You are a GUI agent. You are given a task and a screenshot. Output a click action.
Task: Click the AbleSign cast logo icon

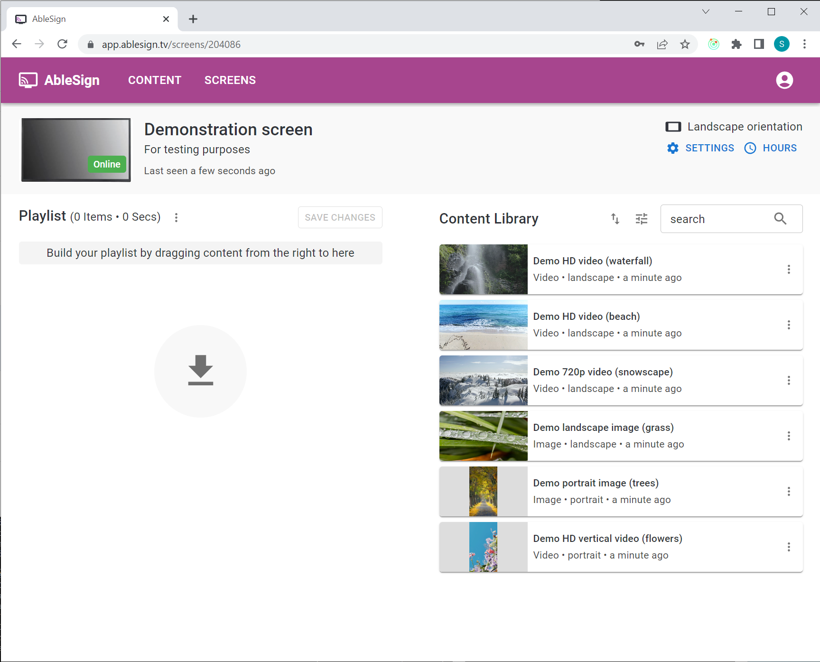(28, 80)
